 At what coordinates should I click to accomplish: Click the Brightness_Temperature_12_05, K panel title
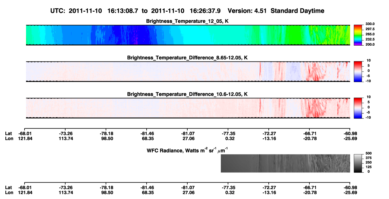(x=188, y=21)
